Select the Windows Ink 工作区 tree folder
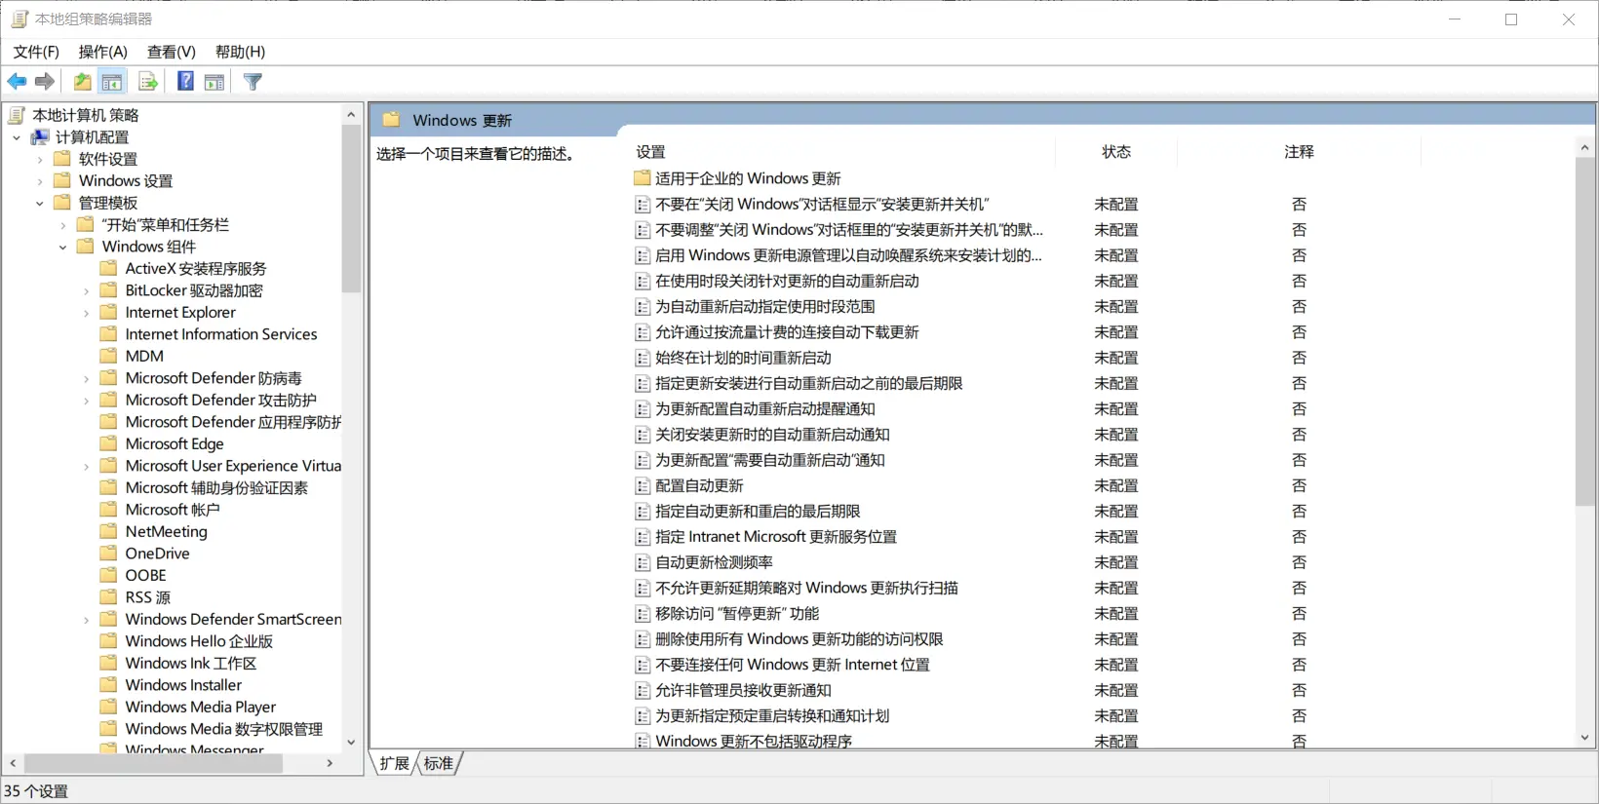1599x804 pixels. coord(191,664)
